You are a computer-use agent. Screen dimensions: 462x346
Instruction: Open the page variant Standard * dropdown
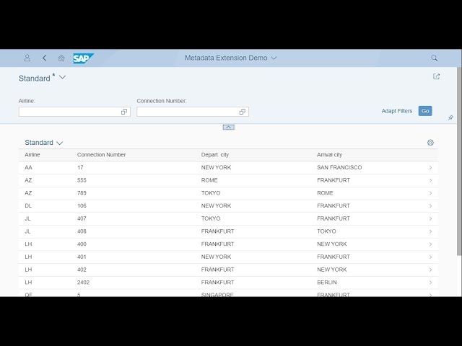coord(62,77)
